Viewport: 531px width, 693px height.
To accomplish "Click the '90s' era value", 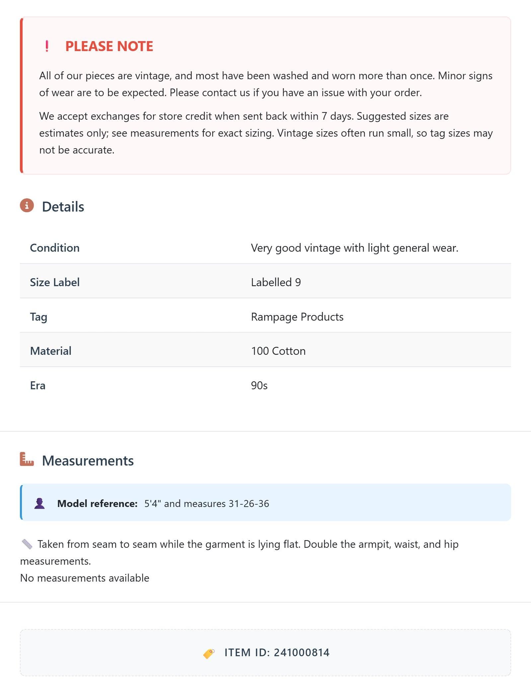I will coord(259,385).
